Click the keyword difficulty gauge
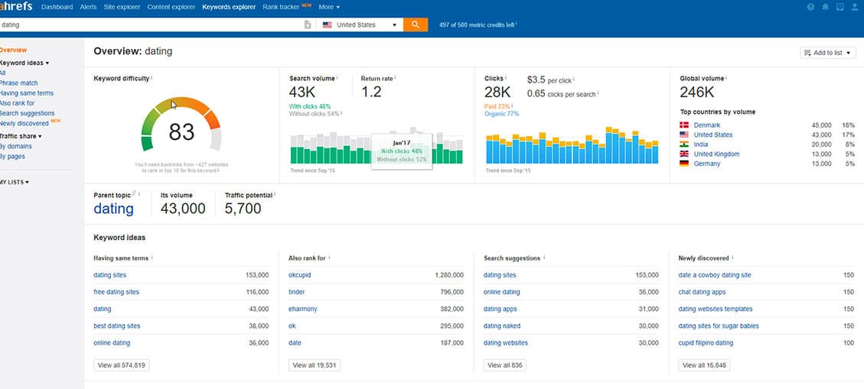 [181, 126]
